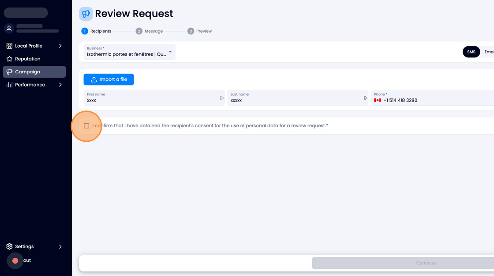Viewport: 494px width, 276px height.
Task: Click the Continue button
Action: click(x=403, y=263)
